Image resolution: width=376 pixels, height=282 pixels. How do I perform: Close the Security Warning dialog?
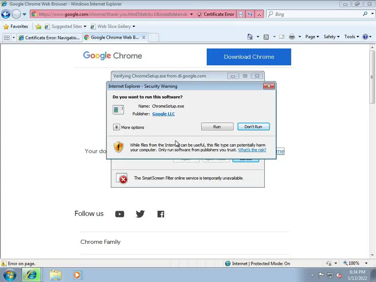click(269, 86)
